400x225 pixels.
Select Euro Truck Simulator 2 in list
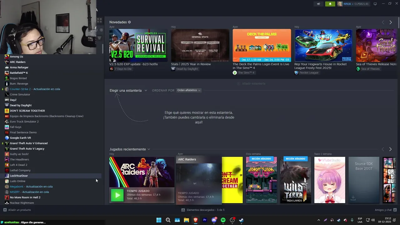click(x=24, y=122)
